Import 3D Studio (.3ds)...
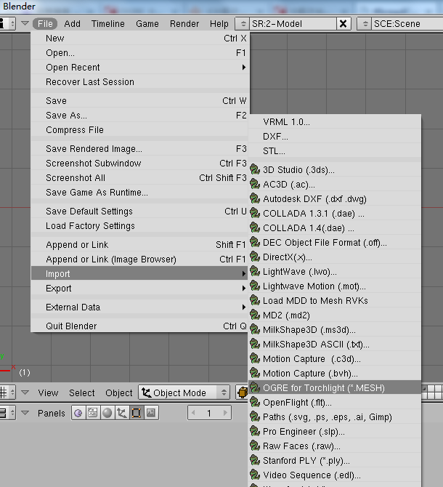Image resolution: width=443 pixels, height=487 pixels. tap(335, 170)
